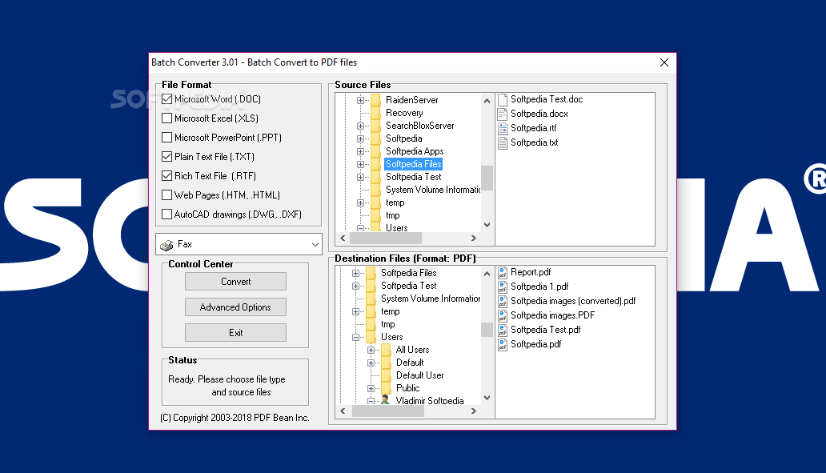Enable the Web Pages (.HTM, .HTML) checkbox

167,195
